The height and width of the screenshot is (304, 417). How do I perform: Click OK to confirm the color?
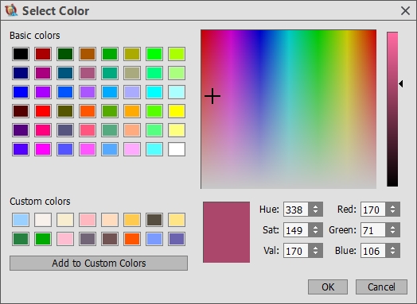click(x=328, y=287)
